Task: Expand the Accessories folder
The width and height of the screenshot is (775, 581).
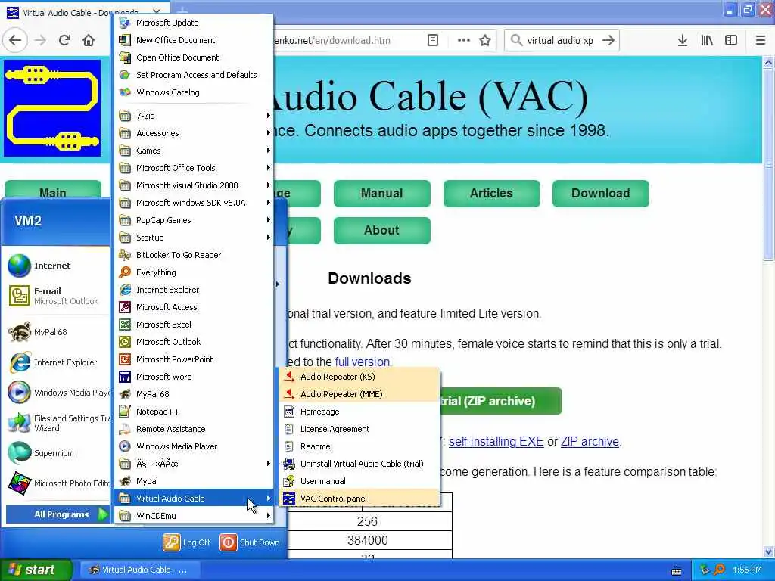Action: point(195,133)
